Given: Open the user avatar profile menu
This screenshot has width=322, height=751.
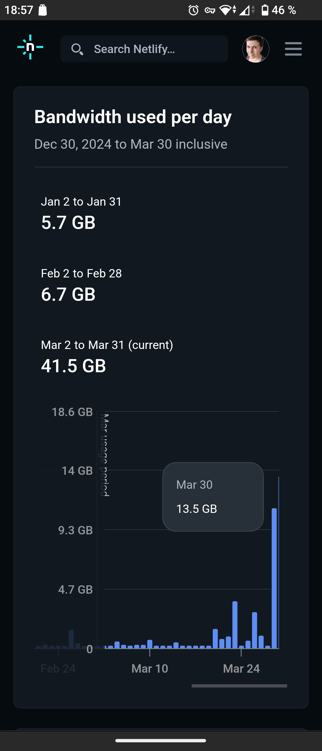Looking at the screenshot, I should (x=256, y=49).
